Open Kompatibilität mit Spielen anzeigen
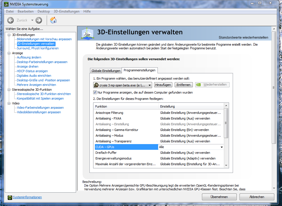This screenshot has height=206, width=282. tap(40, 98)
